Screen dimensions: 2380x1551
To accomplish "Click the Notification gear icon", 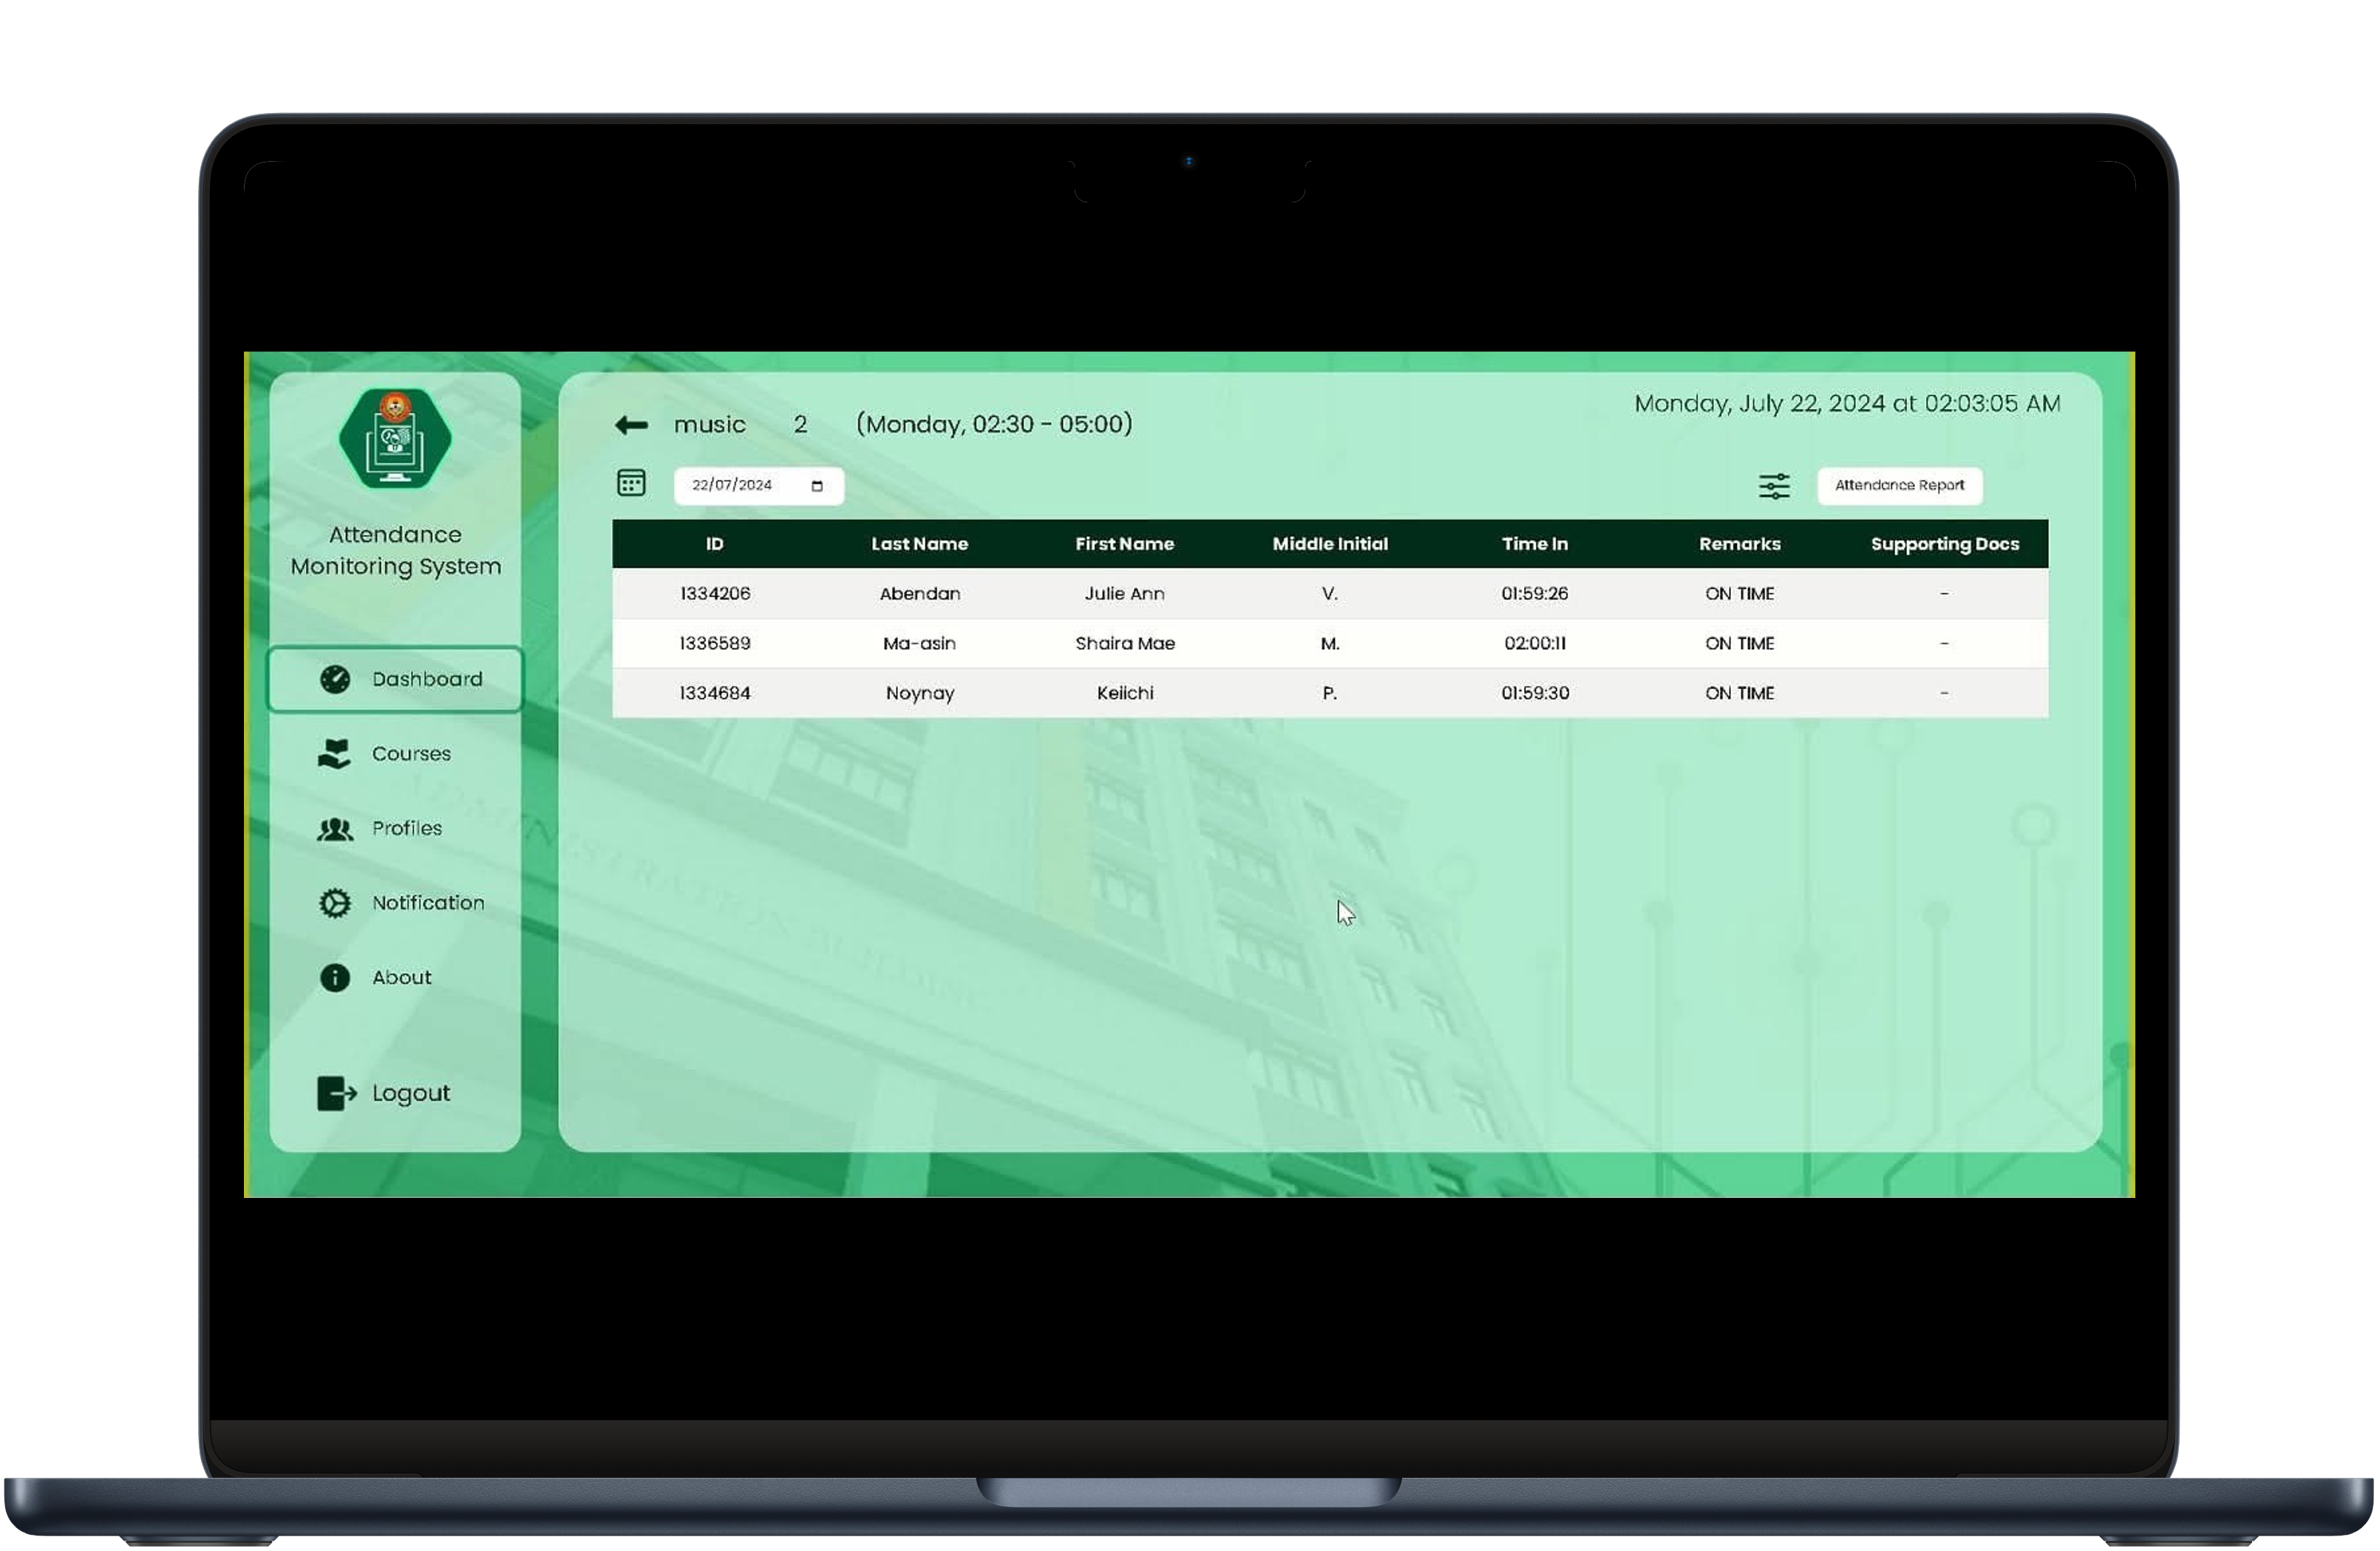I will point(335,905).
